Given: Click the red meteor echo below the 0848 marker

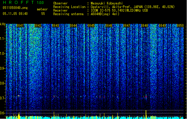Looking at the screenshot, I should point(146,97).
